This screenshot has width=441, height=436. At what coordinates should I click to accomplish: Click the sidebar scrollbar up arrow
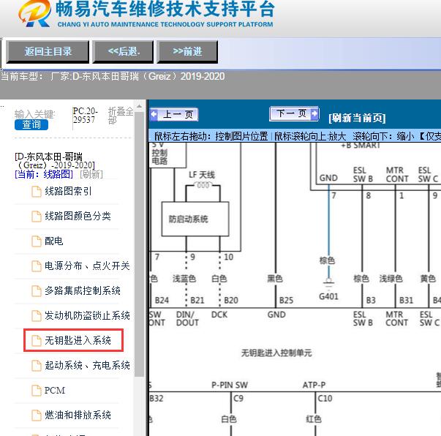click(x=139, y=107)
